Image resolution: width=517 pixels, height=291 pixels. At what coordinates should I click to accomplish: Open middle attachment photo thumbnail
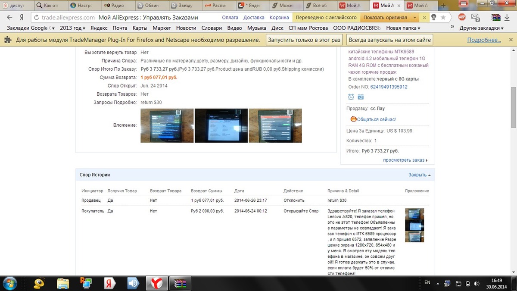pyautogui.click(x=221, y=125)
